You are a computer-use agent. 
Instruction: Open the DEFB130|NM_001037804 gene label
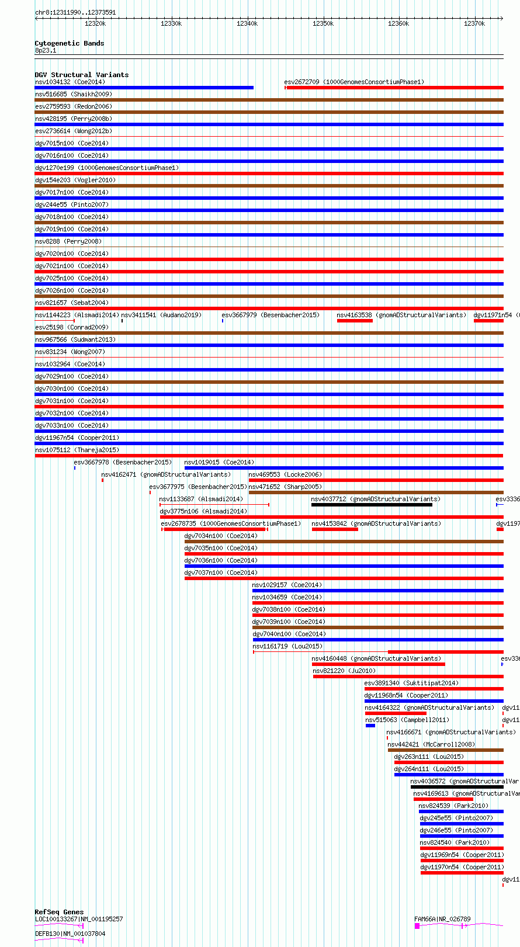[70, 934]
